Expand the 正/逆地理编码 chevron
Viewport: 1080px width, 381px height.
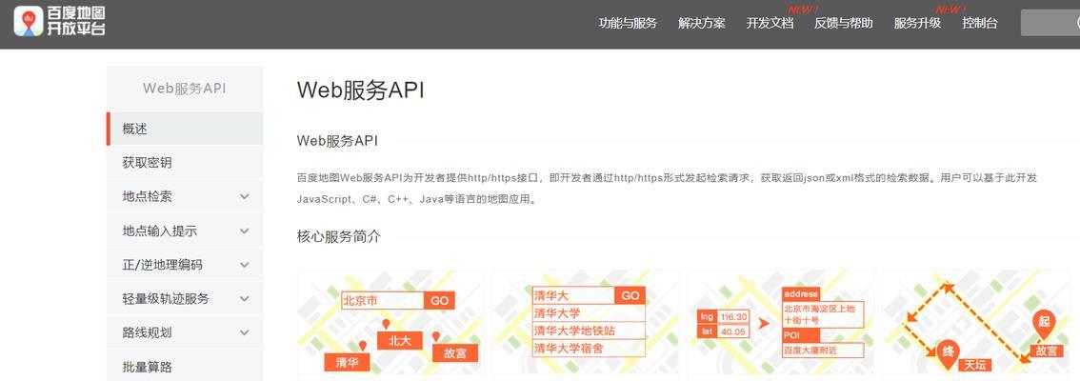(x=245, y=265)
